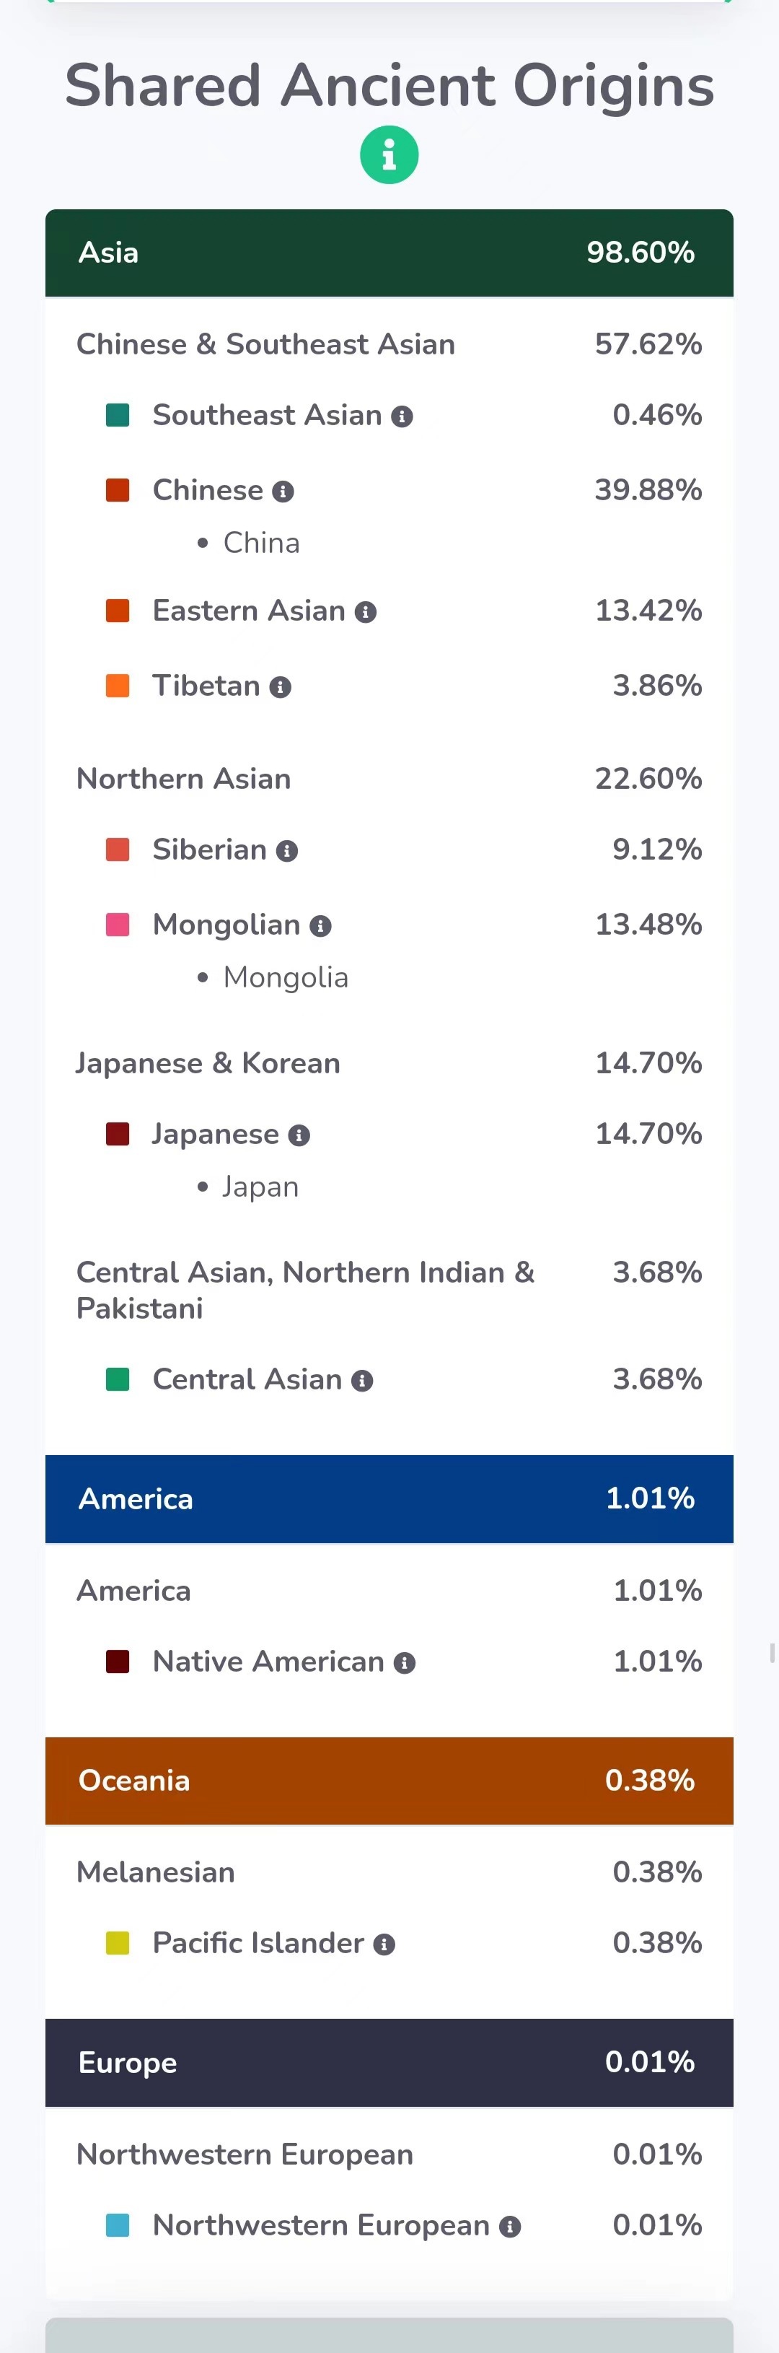Screen dimensions: 779x2353
Task: Show info for Native American
Action: pyautogui.click(x=405, y=1664)
